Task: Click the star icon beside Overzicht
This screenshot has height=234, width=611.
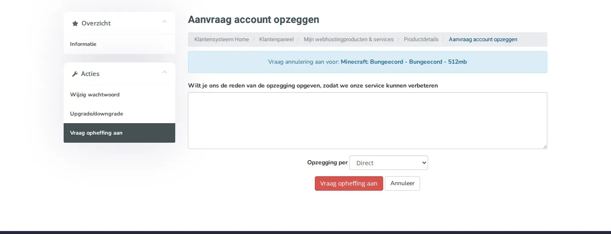Action: click(x=75, y=23)
